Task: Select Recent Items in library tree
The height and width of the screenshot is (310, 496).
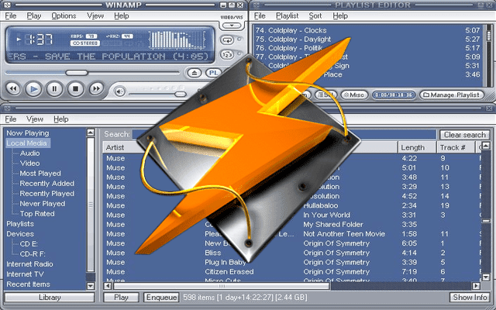Action: (28, 284)
